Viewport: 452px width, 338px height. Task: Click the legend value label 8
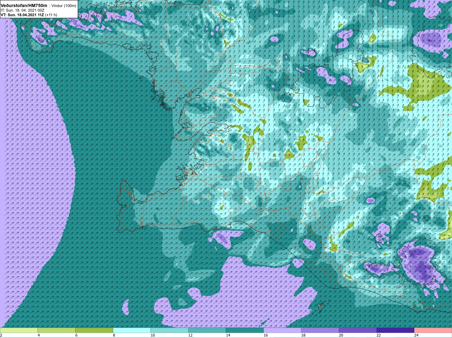click(114, 336)
